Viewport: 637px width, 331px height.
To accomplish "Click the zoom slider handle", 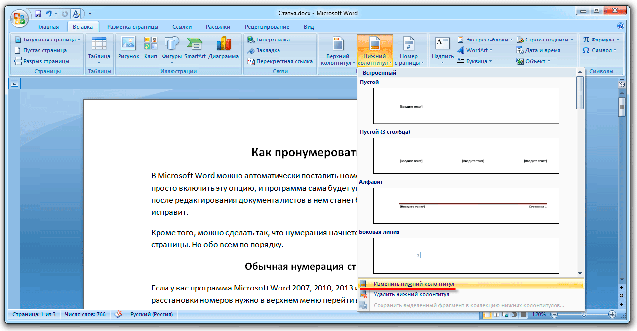I will pyautogui.click(x=585, y=314).
